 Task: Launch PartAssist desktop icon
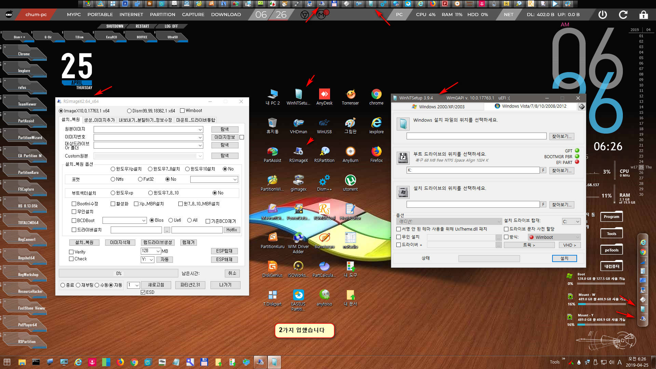[272, 154]
